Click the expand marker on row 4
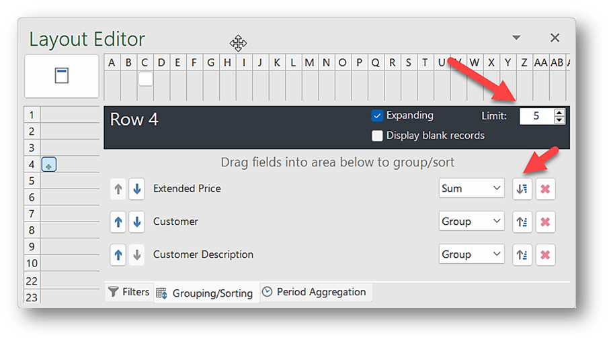 point(48,164)
